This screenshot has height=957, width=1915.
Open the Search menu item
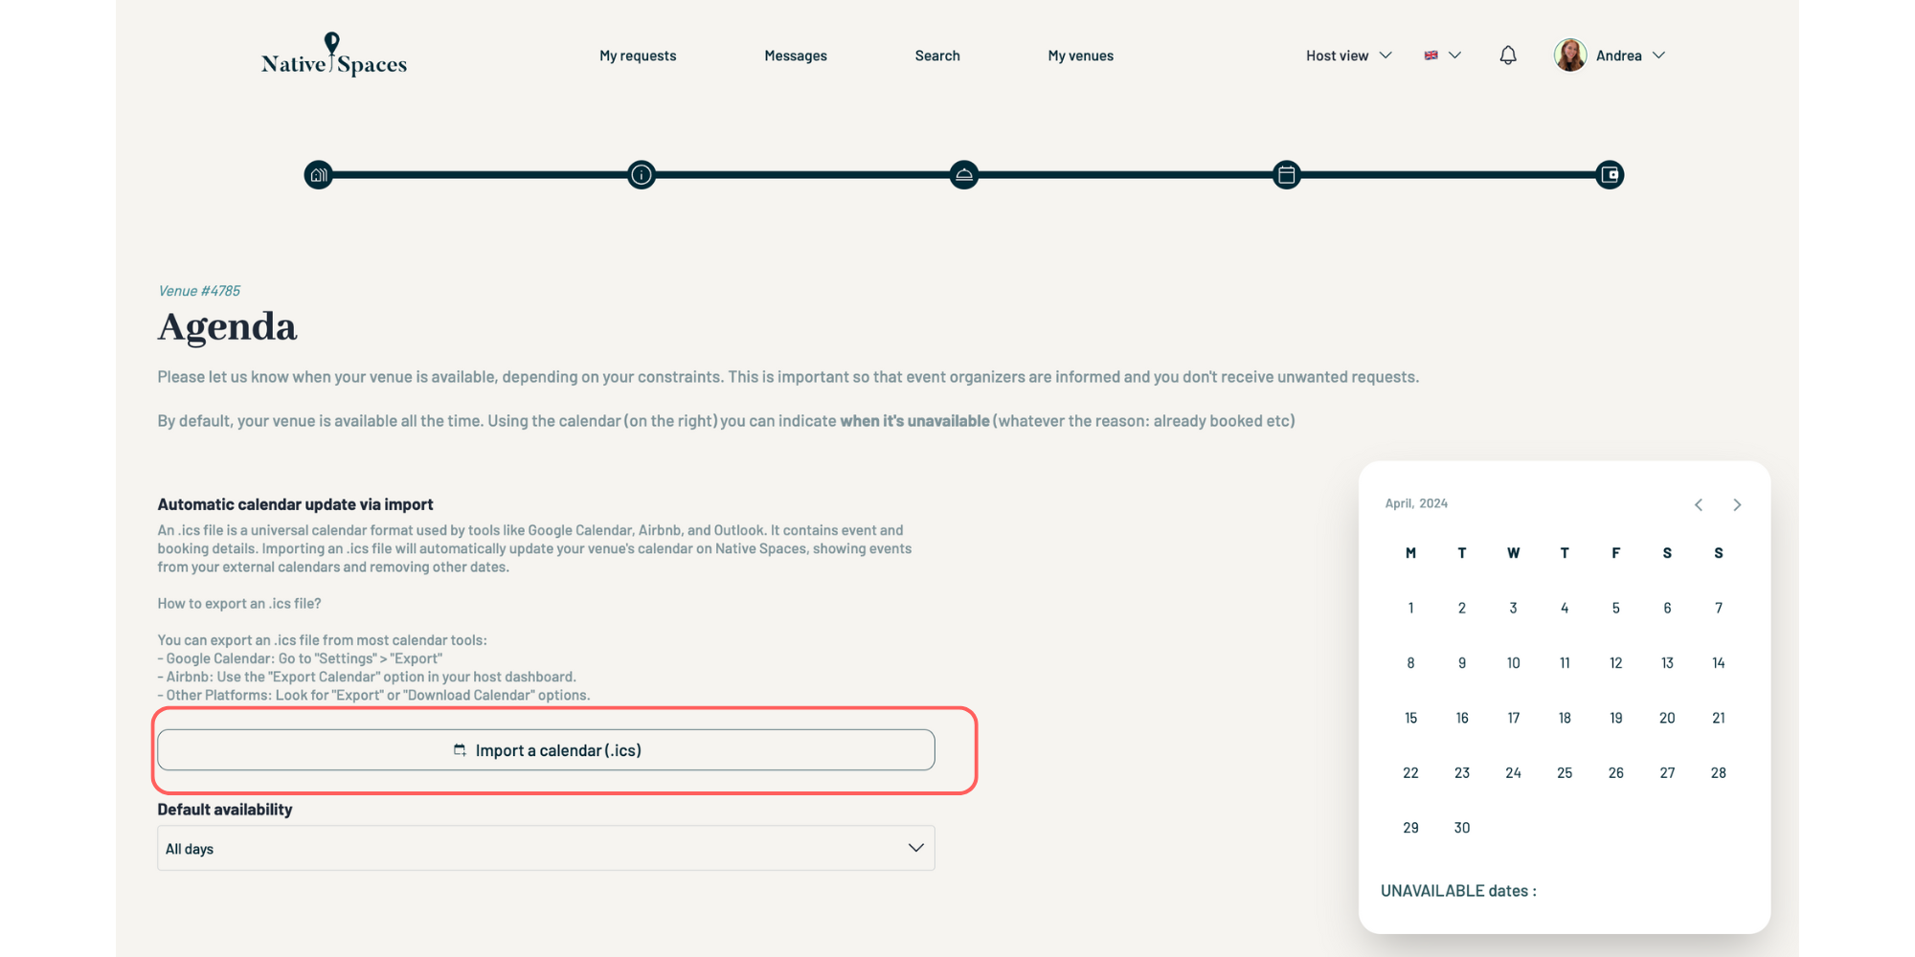tap(937, 56)
